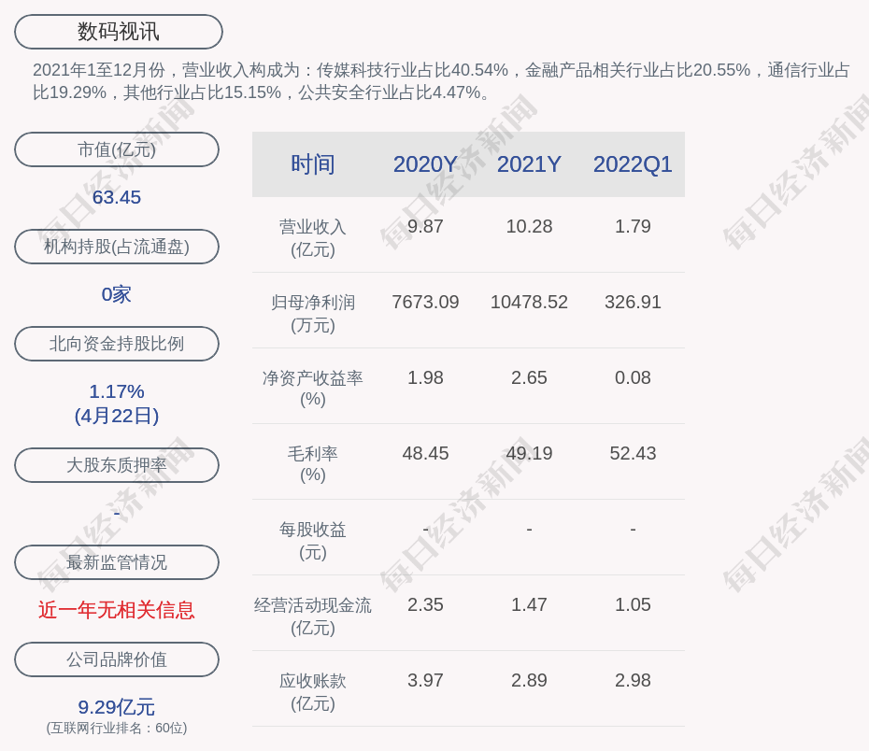The width and height of the screenshot is (869, 751).
Task: Select the 机构持股(占流通盘) pill
Action: point(117,247)
